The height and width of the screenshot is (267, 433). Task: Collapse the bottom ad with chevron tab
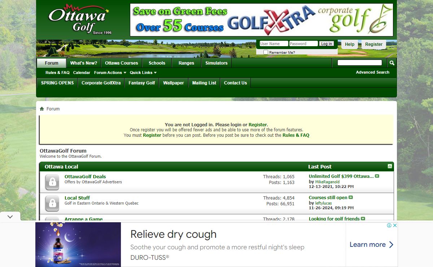[x=10, y=217]
